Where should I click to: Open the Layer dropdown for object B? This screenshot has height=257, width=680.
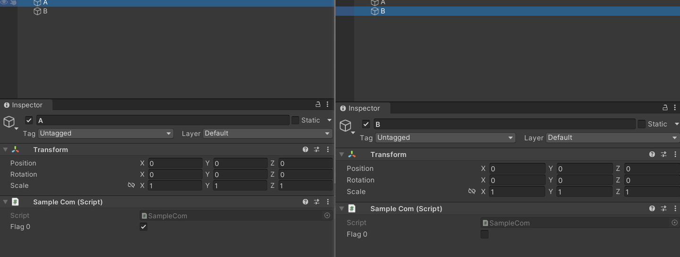612,138
